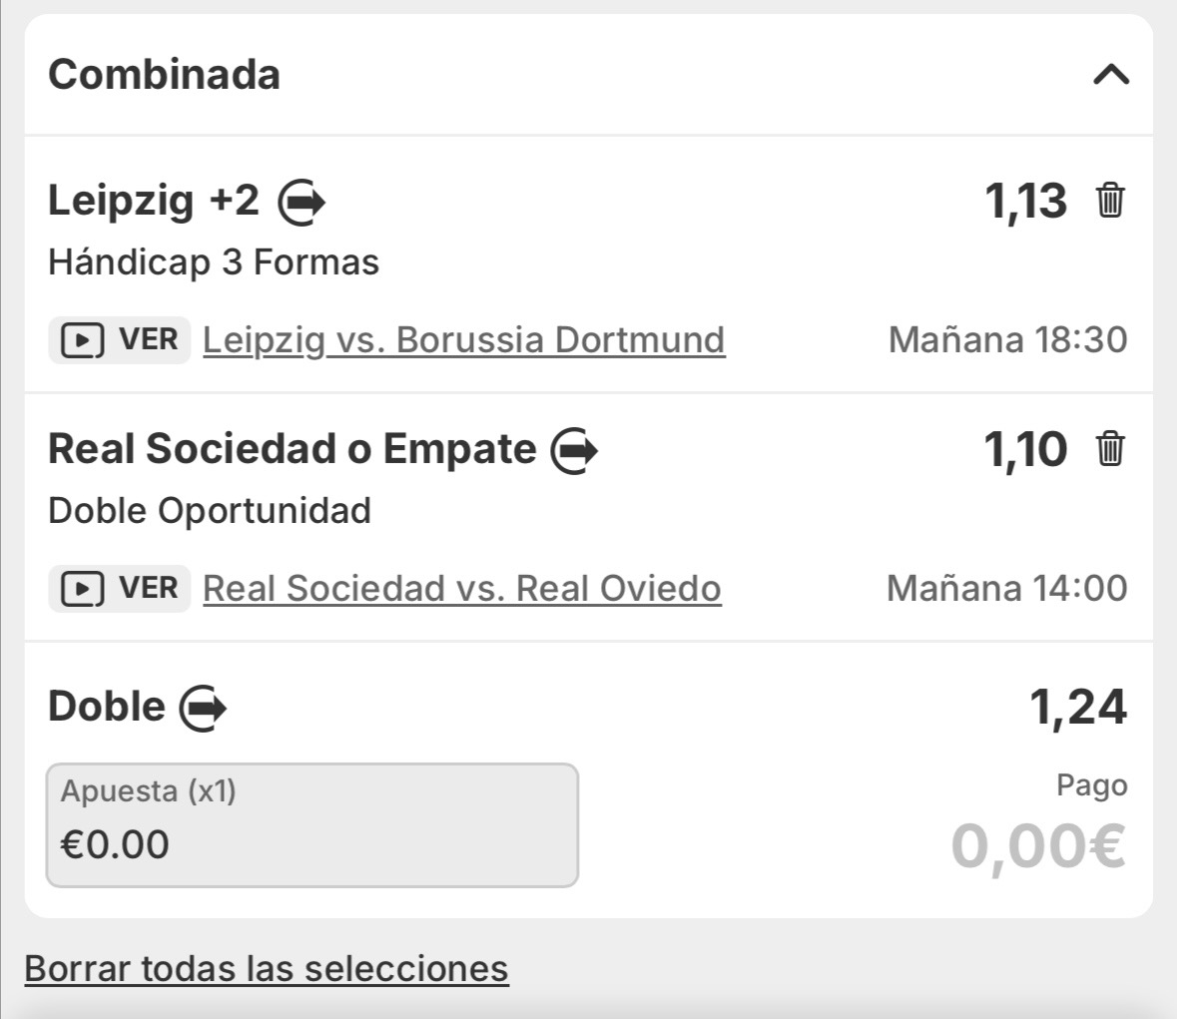The width and height of the screenshot is (1177, 1019).
Task: Focus the Apuesta stake input field
Action: (311, 825)
